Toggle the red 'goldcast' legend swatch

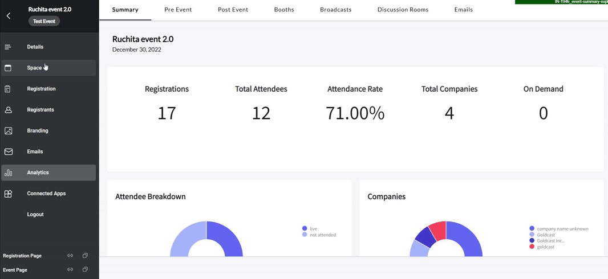(532, 247)
